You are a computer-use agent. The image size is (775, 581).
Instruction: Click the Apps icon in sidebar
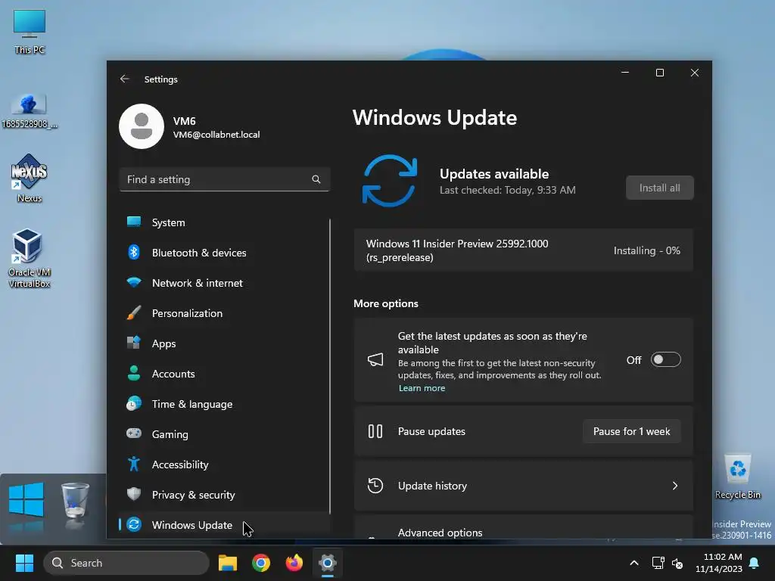pyautogui.click(x=134, y=343)
